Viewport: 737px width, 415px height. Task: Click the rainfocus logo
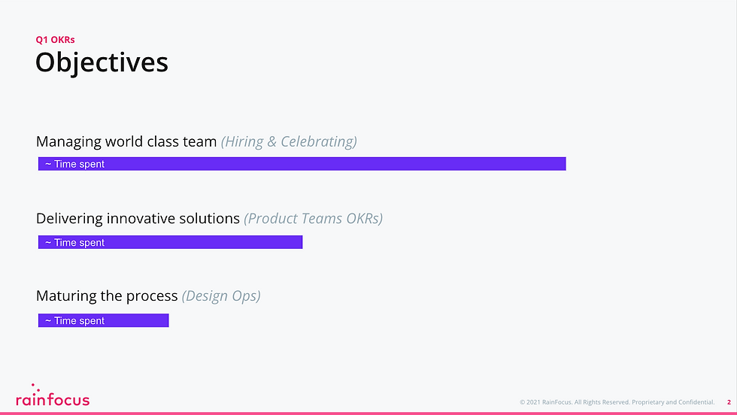click(x=53, y=395)
